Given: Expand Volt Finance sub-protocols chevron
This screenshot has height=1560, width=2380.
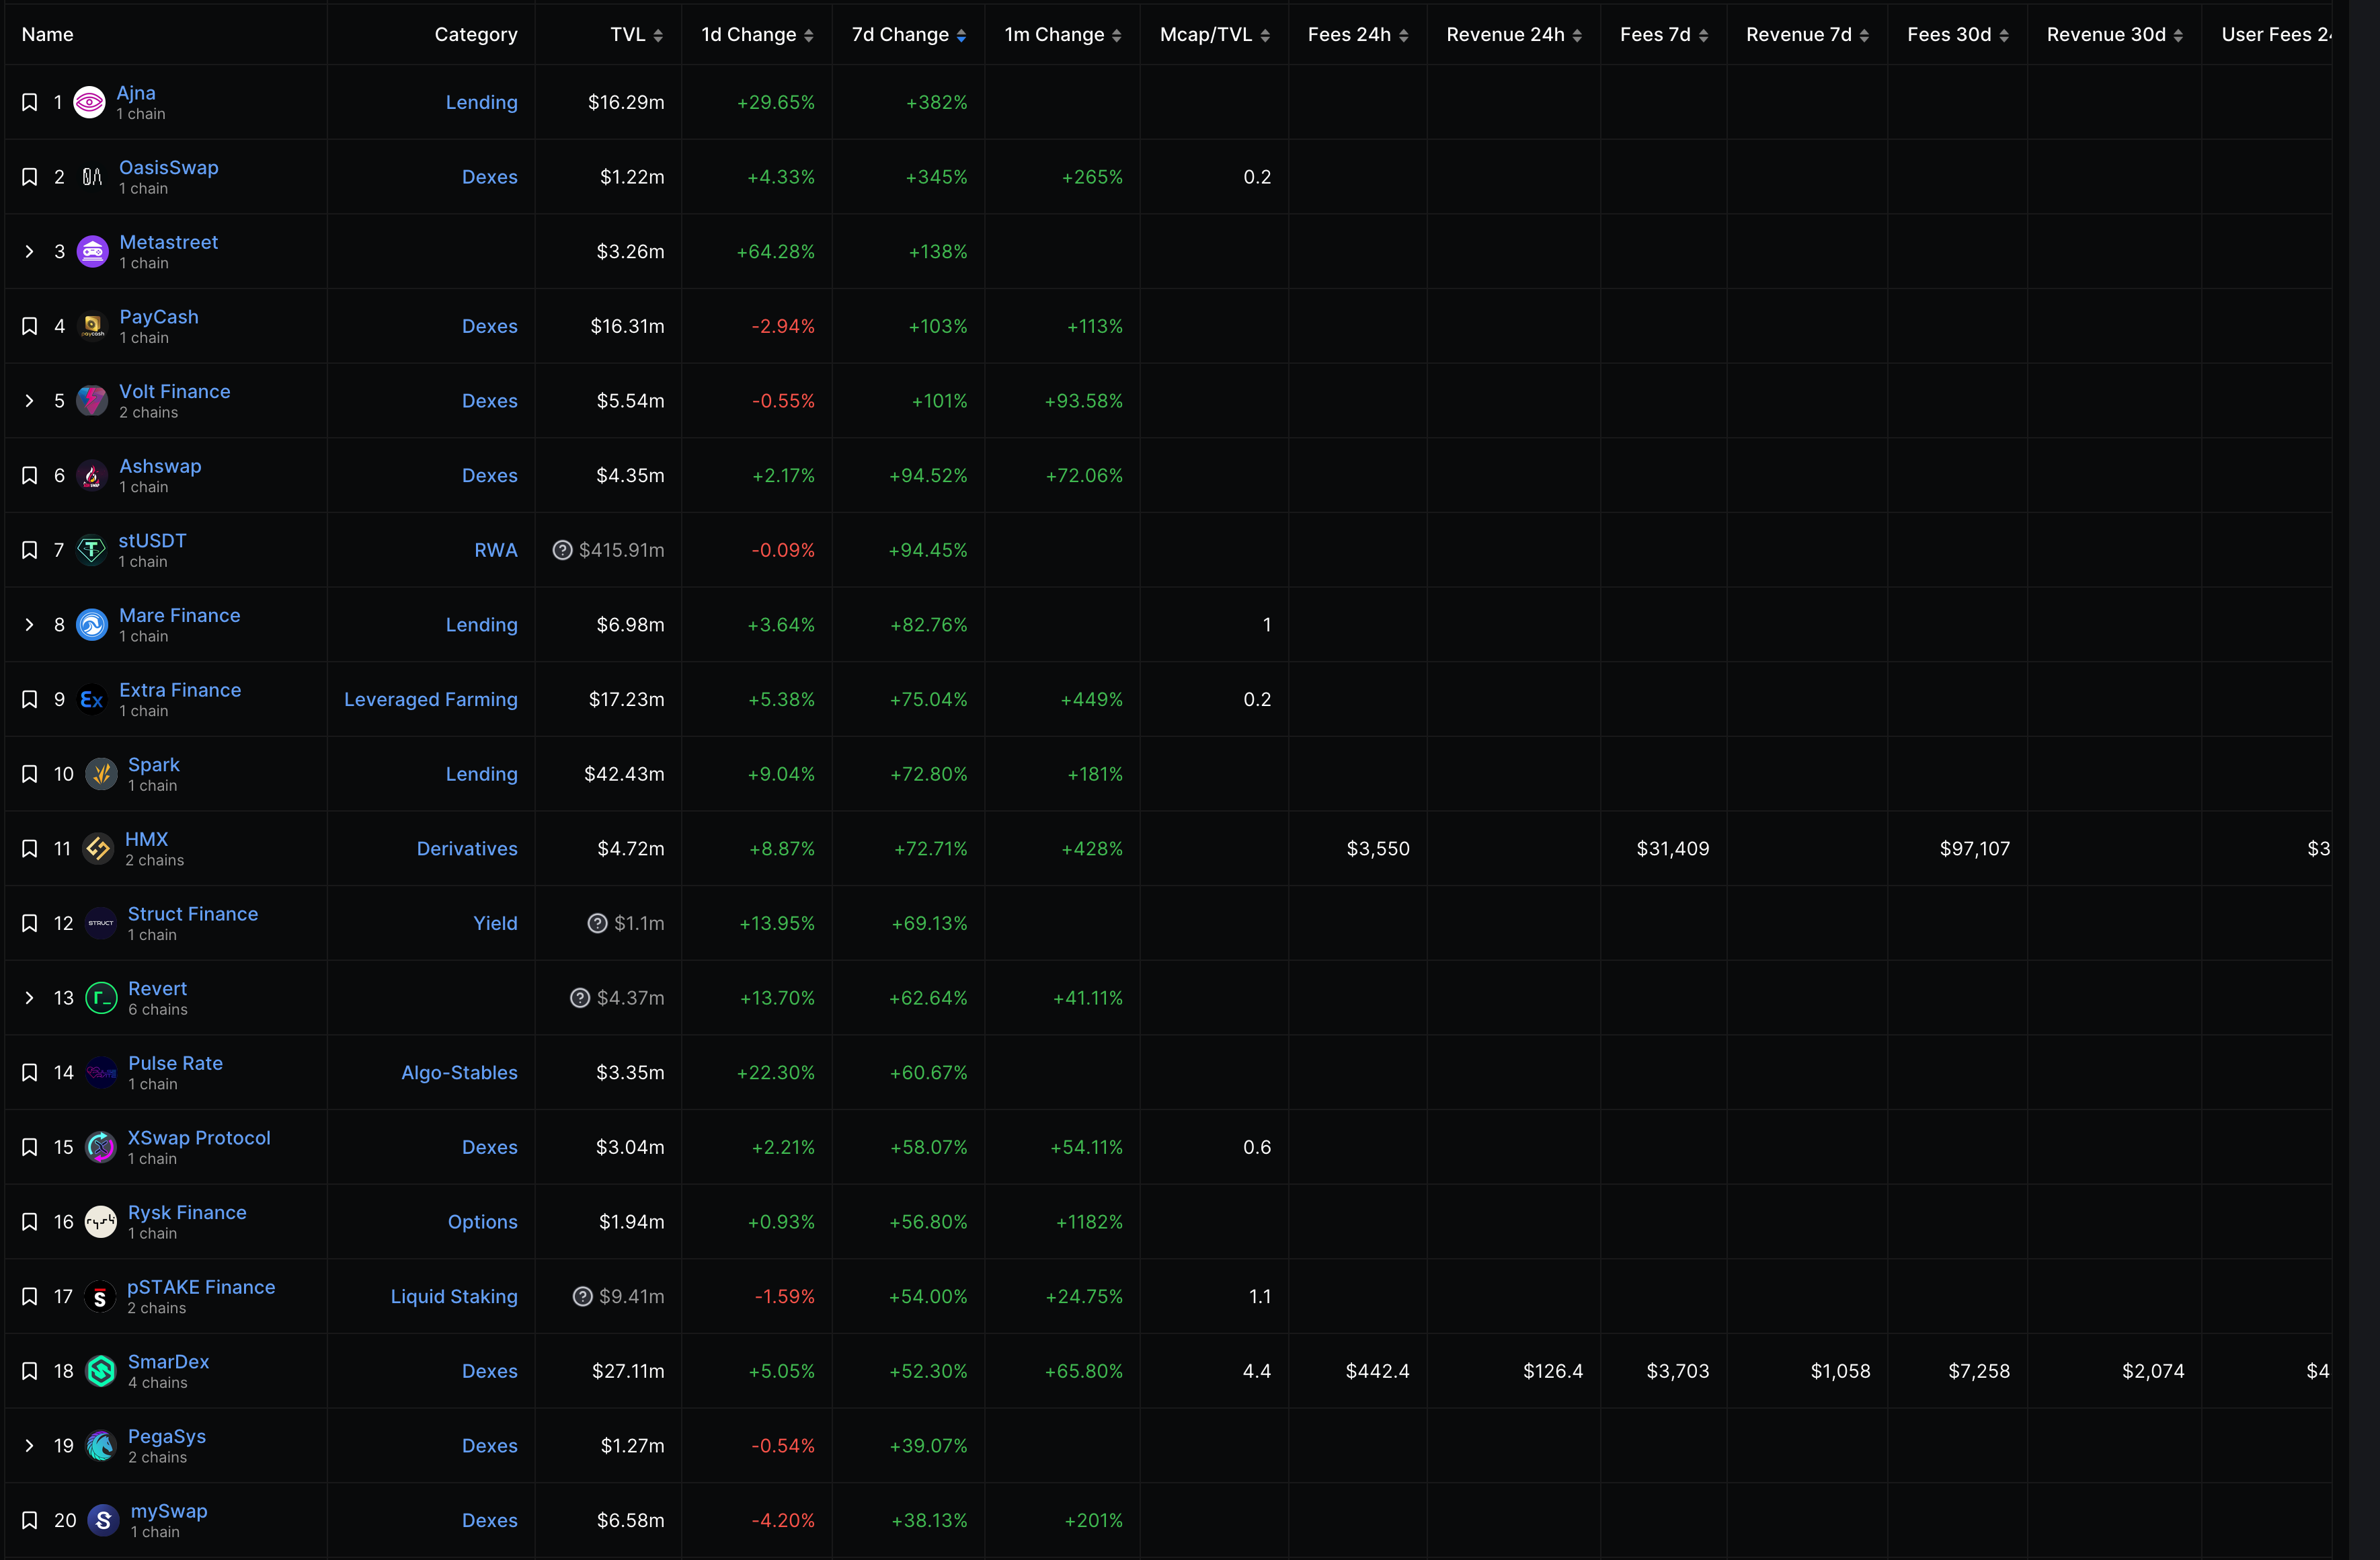Looking at the screenshot, I should point(29,401).
